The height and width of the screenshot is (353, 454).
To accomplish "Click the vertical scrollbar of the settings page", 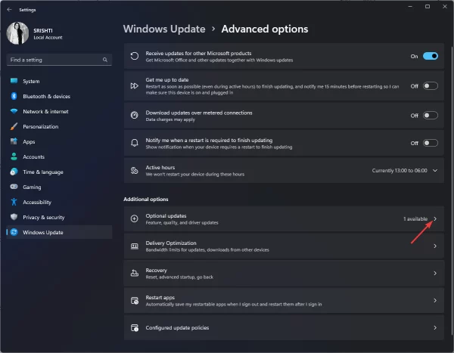I will [452, 190].
